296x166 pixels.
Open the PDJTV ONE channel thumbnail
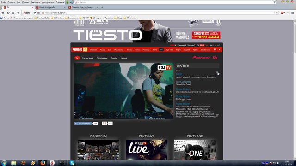coord(195,149)
